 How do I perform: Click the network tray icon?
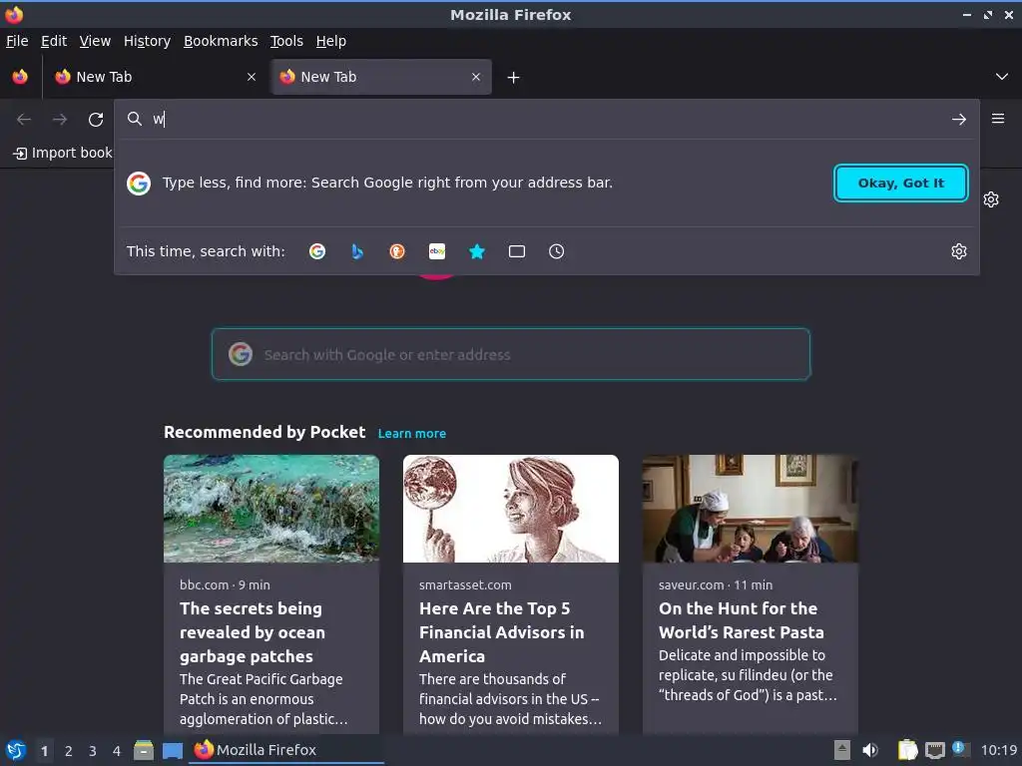tap(935, 750)
